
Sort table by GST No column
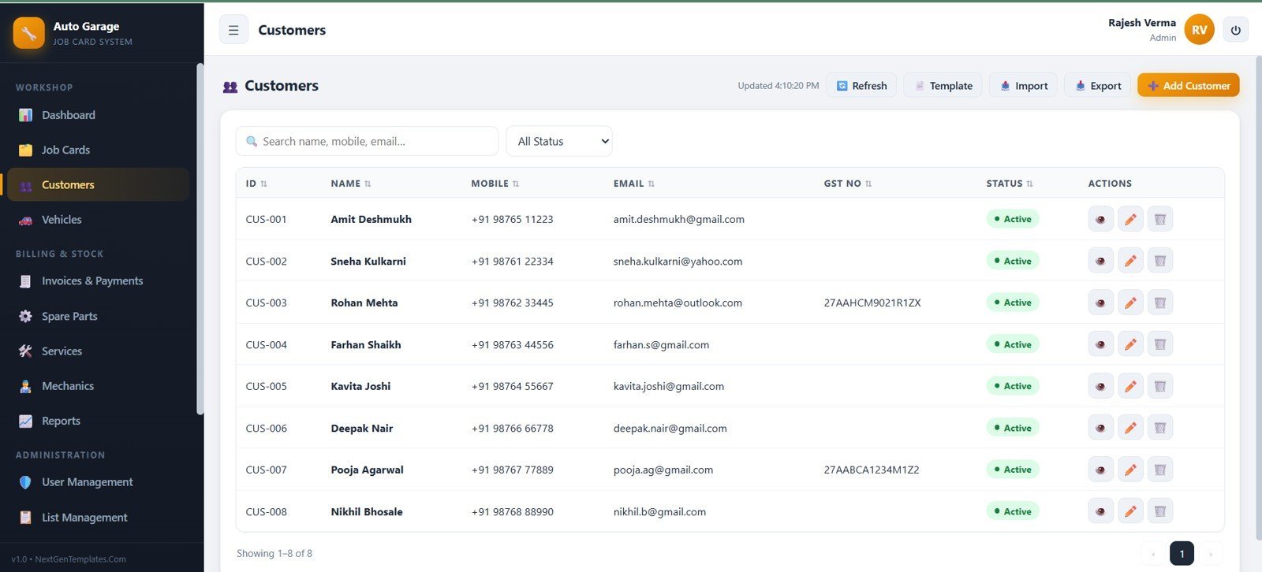tap(848, 184)
